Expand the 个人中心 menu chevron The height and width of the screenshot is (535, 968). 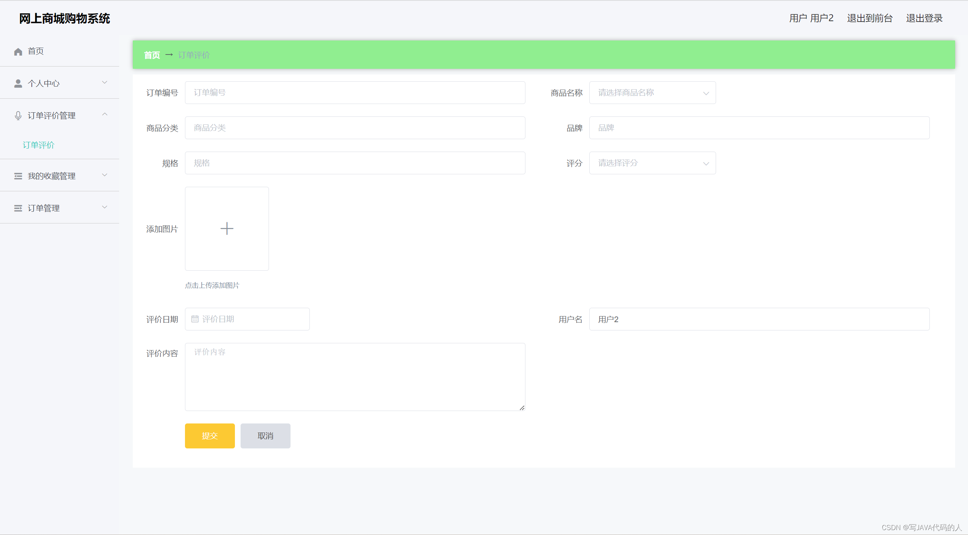pyautogui.click(x=105, y=82)
